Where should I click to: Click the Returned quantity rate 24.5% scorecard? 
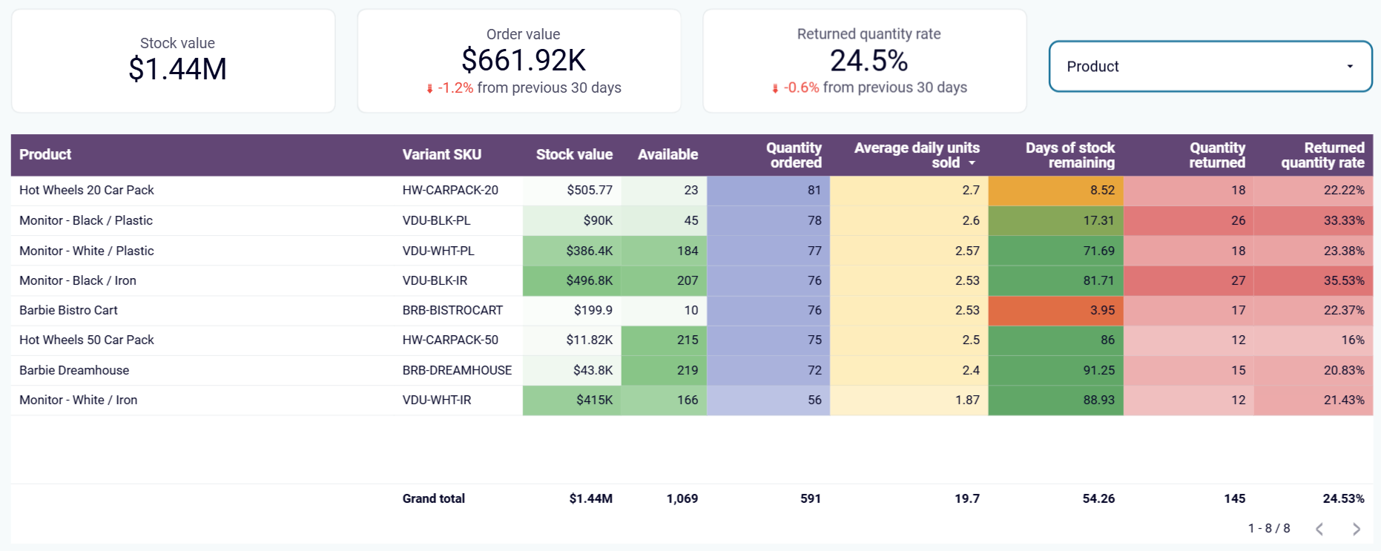865,61
